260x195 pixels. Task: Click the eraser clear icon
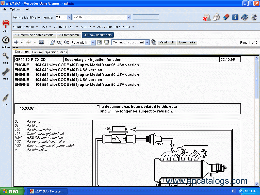click(226, 17)
